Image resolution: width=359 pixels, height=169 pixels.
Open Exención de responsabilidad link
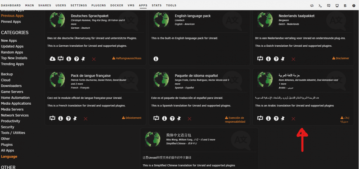tap(235, 120)
